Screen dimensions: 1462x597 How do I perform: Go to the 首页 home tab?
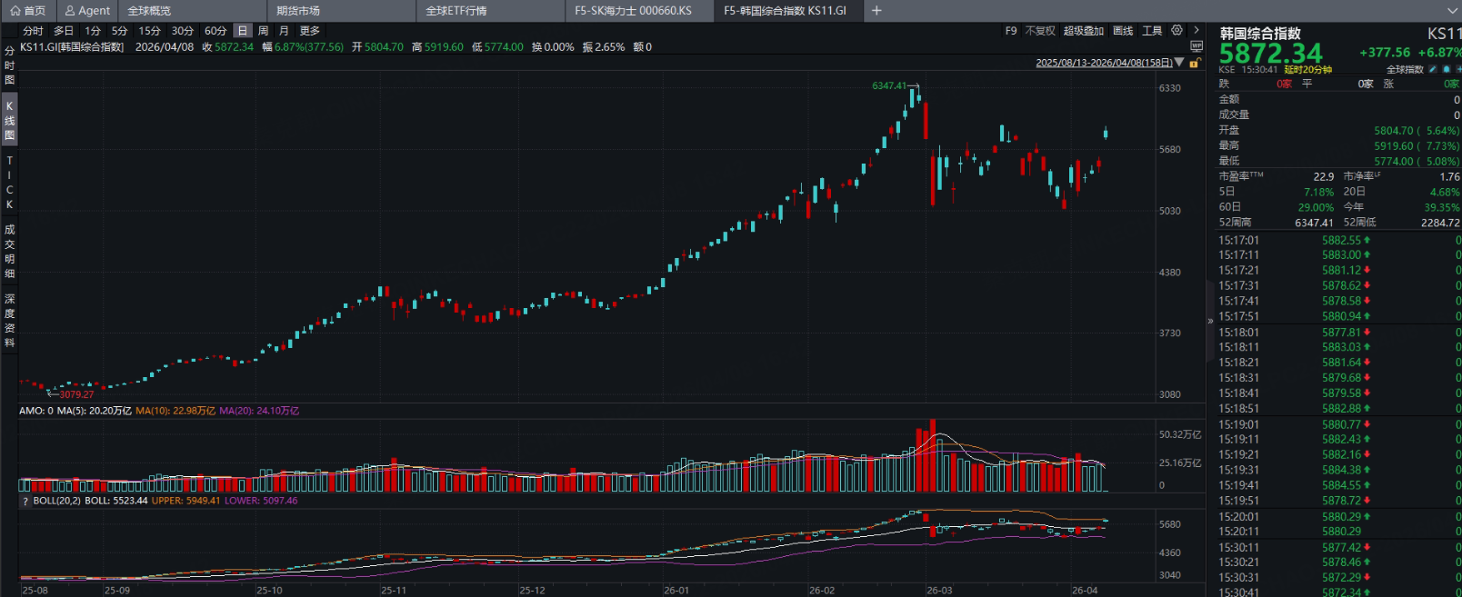(x=27, y=11)
